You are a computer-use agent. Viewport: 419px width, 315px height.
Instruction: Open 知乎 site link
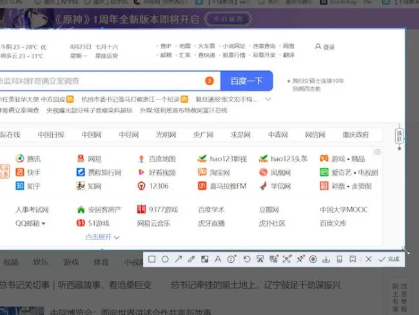(x=34, y=186)
